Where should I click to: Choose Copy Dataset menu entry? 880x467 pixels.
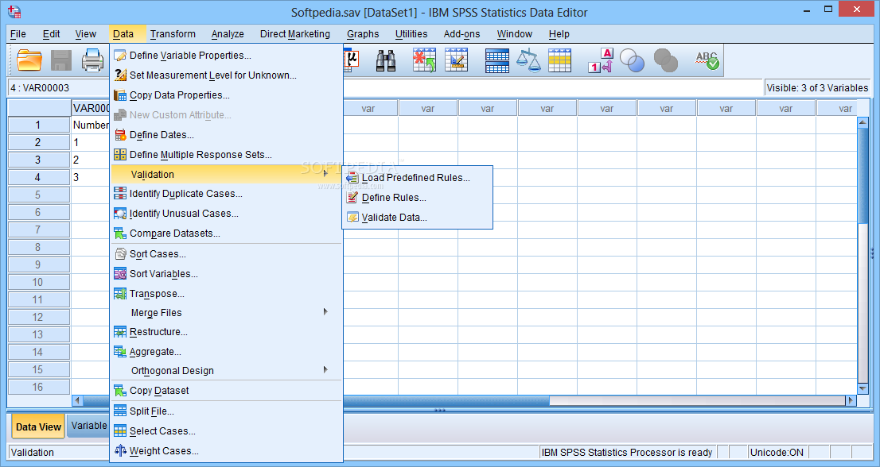227,391
